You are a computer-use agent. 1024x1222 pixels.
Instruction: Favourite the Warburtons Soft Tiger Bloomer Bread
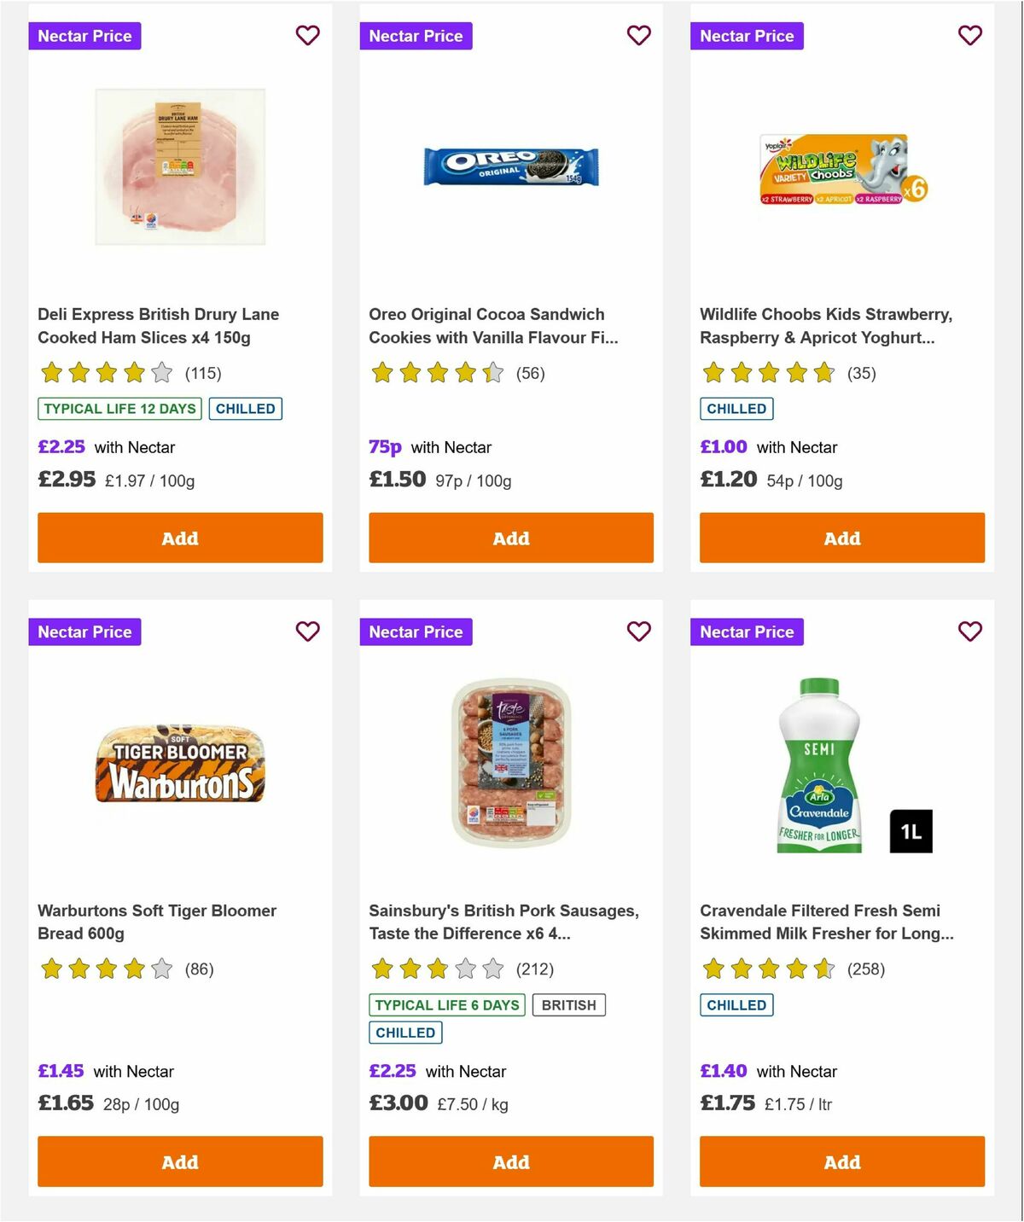click(x=308, y=631)
